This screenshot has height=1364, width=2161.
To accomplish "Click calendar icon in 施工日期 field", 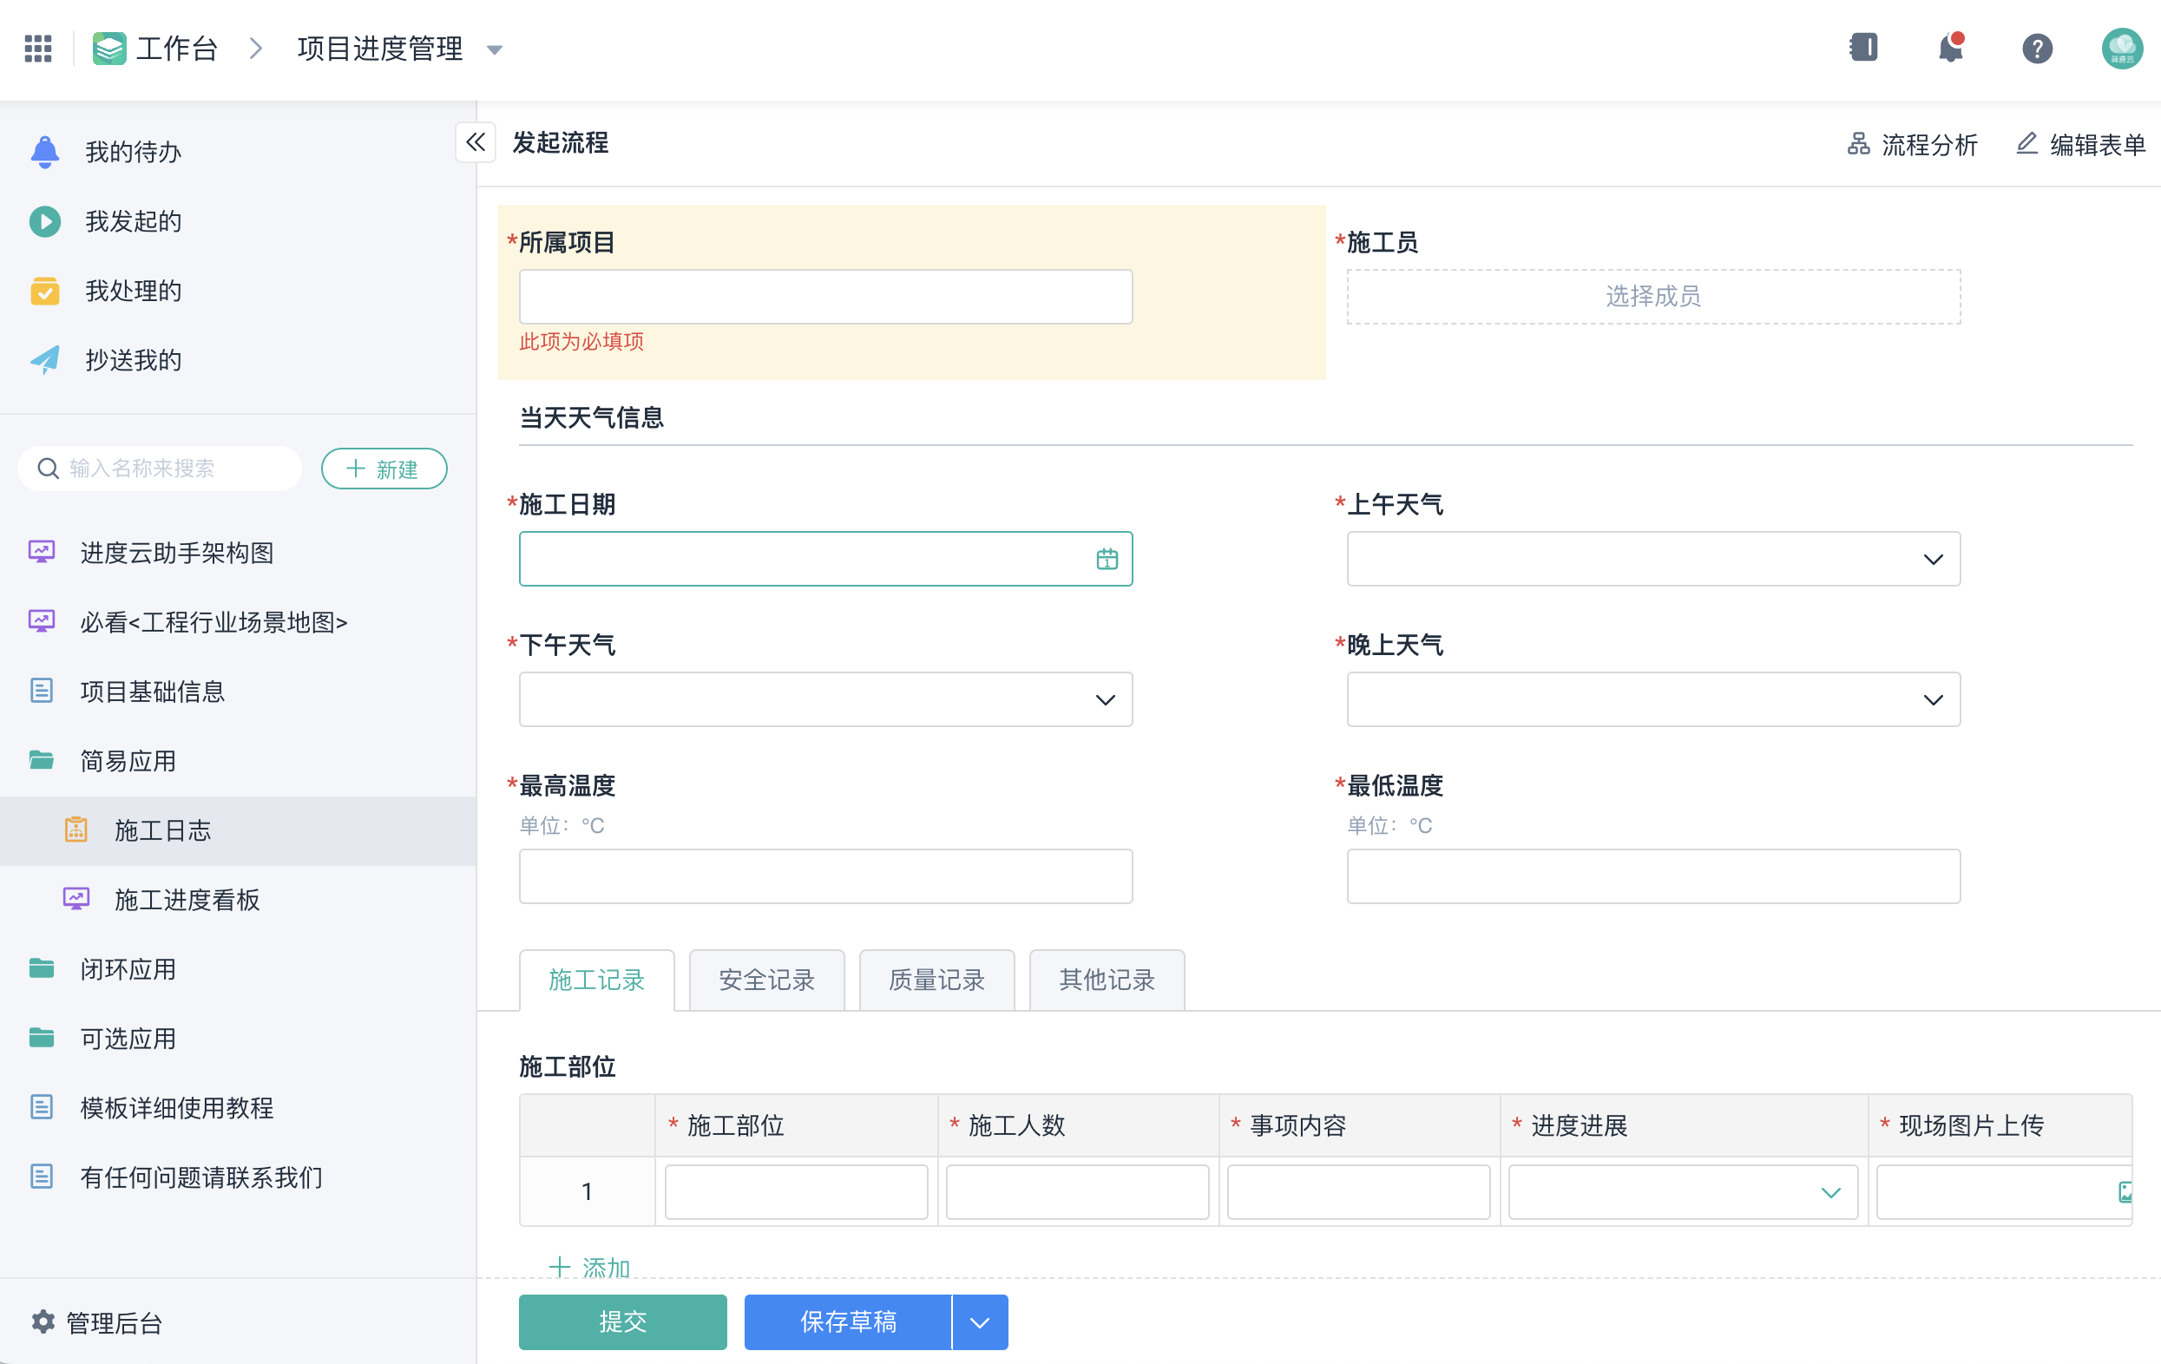I will click(x=1107, y=559).
